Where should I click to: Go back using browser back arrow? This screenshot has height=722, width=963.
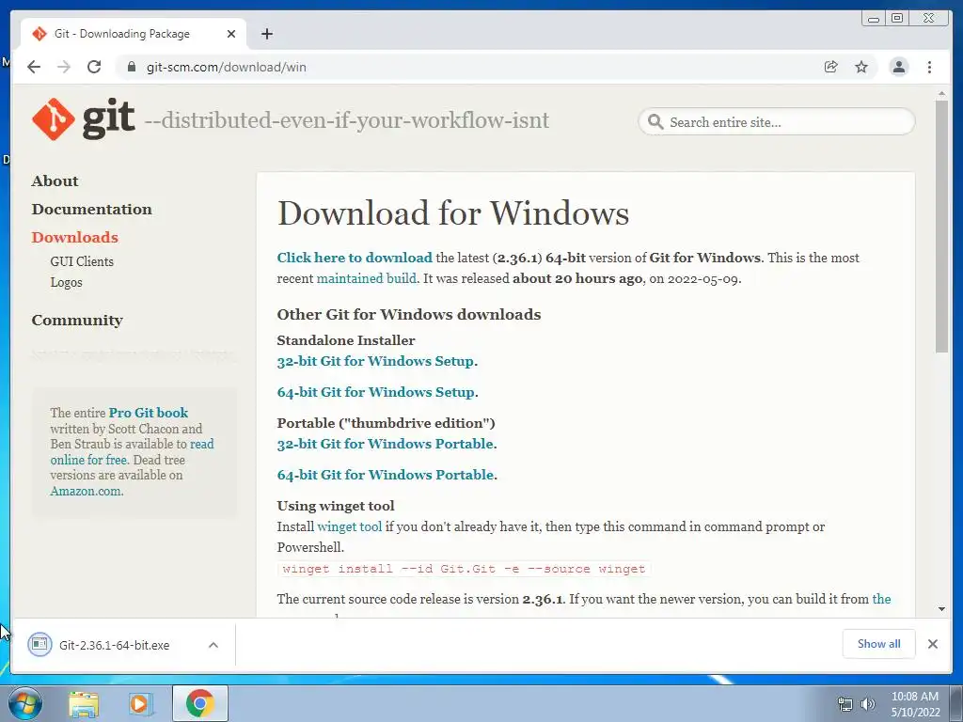click(34, 67)
